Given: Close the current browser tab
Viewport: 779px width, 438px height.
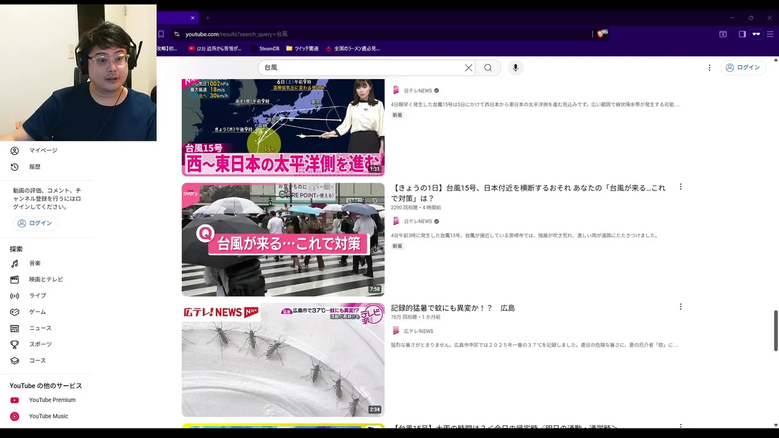Looking at the screenshot, I should pos(193,18).
